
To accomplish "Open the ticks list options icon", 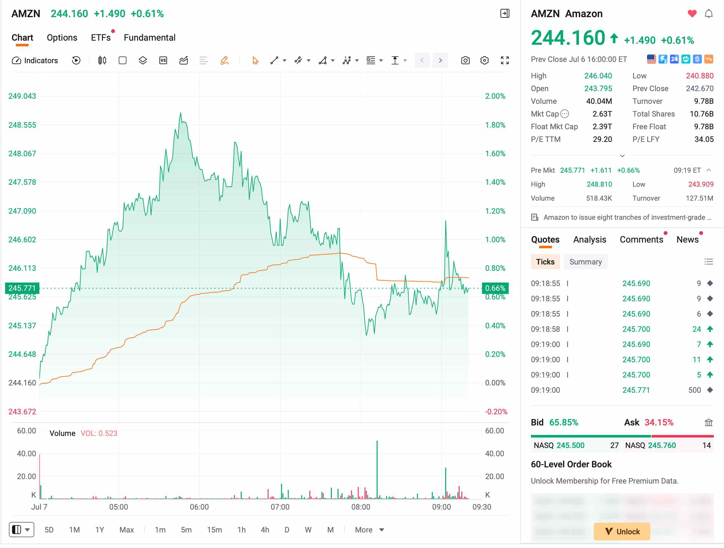I will pos(709,261).
